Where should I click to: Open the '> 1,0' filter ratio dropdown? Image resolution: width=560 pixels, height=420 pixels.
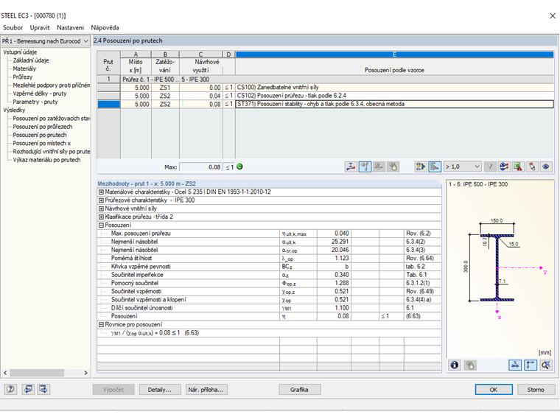coord(462,167)
